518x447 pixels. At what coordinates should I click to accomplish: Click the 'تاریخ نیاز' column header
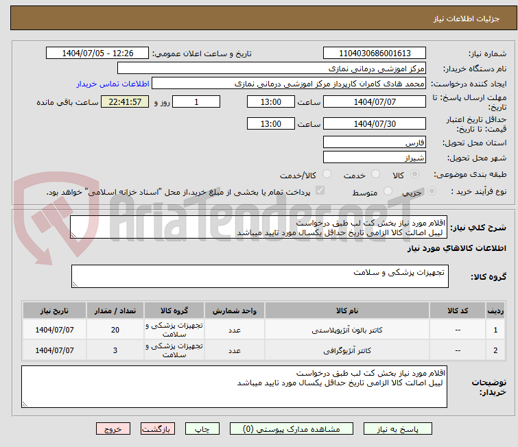click(x=54, y=311)
